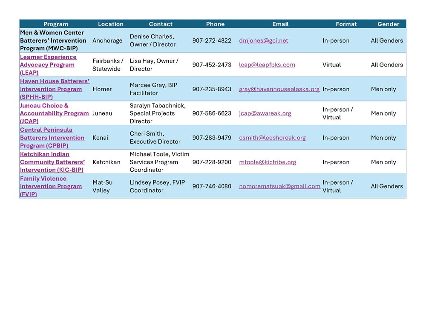426x329 pixels.
Task: Click the dmjones@gci.net email link
Action: pyautogui.click(x=263, y=40)
